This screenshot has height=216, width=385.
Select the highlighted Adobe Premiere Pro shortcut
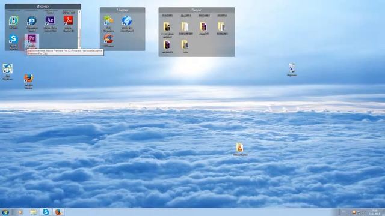point(32,41)
